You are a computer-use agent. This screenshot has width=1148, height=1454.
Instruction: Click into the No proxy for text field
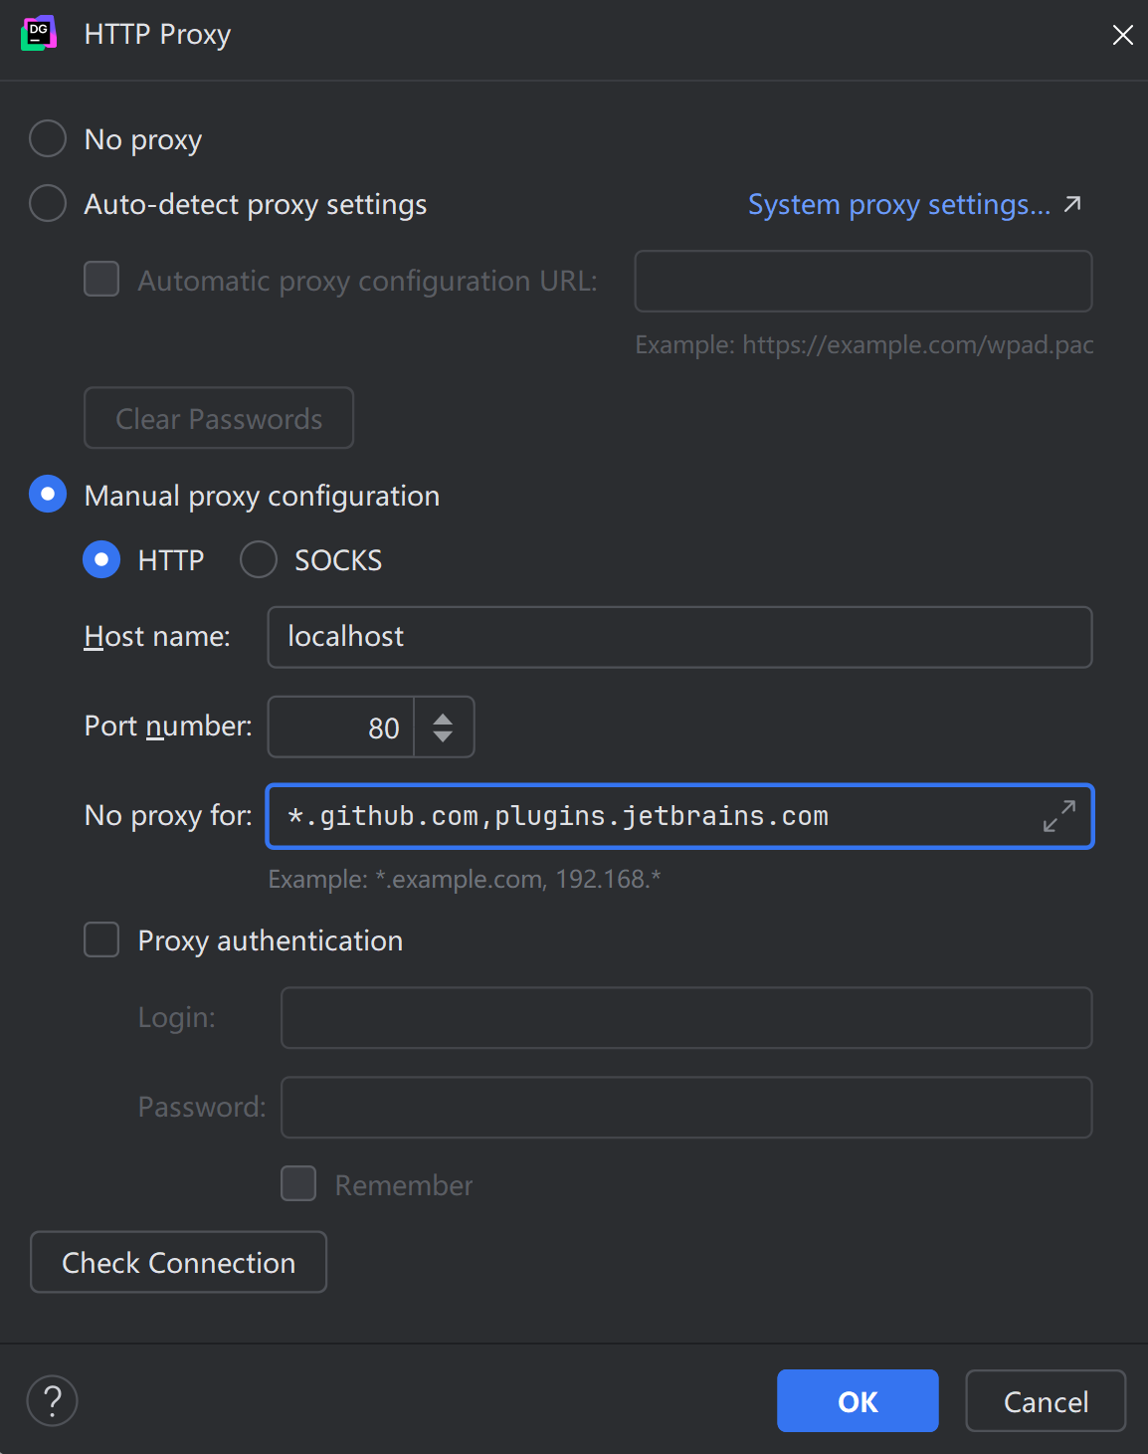point(647,817)
